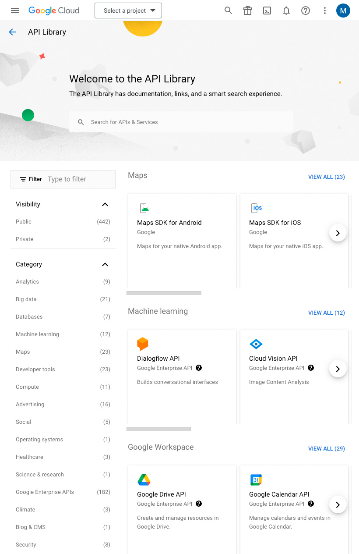Show next Google Workspace APIs with arrow
The width and height of the screenshot is (359, 554).
[338, 505]
